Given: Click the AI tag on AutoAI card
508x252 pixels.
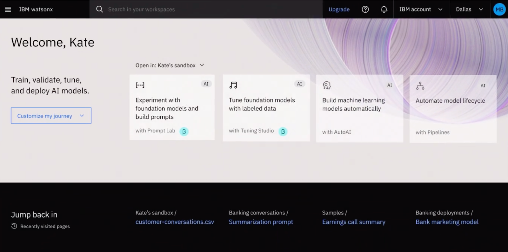Looking at the screenshot, I should coord(390,85).
